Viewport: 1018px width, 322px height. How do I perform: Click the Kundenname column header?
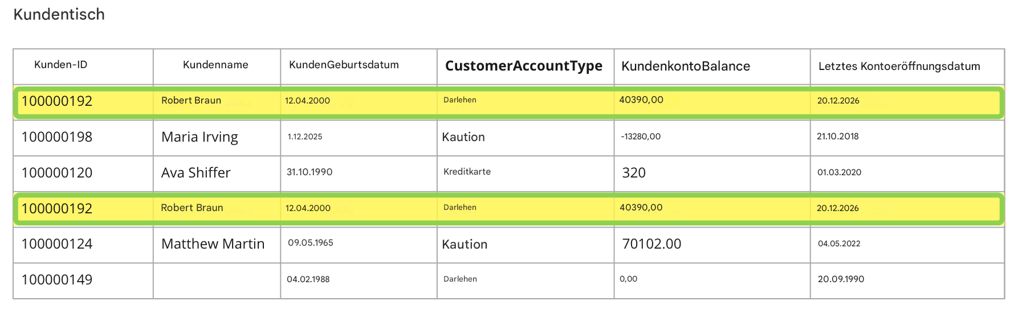point(217,67)
